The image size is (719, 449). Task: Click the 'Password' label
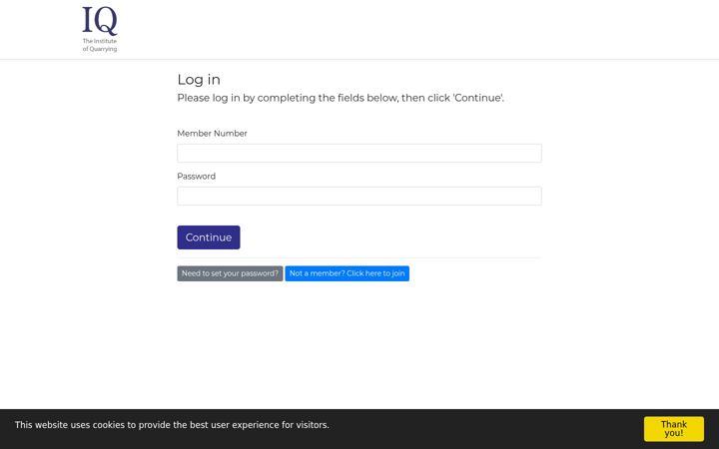(197, 177)
